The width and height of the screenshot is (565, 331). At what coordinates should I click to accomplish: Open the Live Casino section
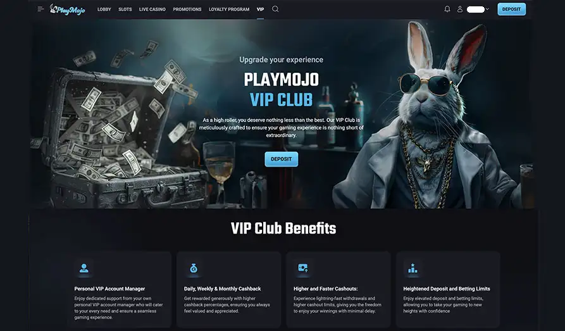pos(152,9)
